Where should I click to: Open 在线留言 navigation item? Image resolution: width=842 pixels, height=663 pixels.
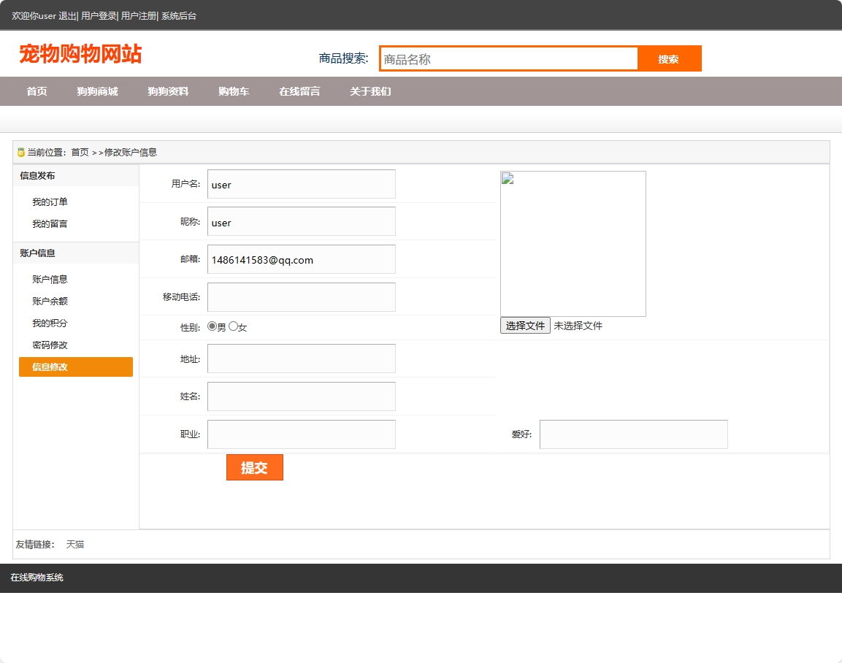[299, 91]
